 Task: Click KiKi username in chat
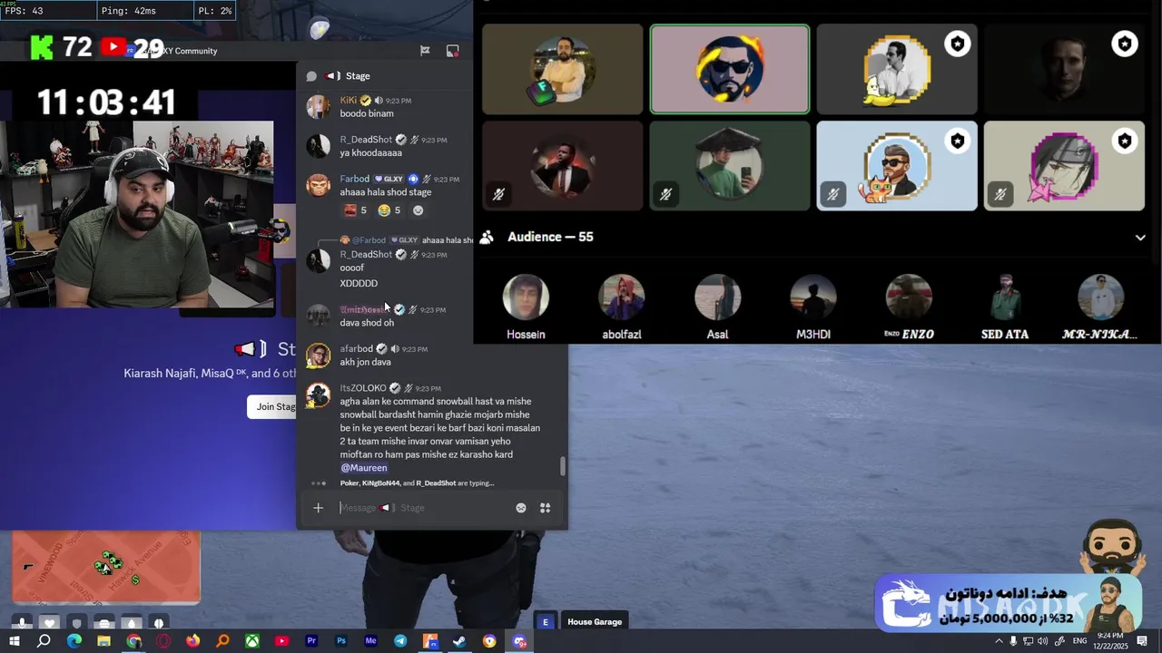tap(349, 101)
